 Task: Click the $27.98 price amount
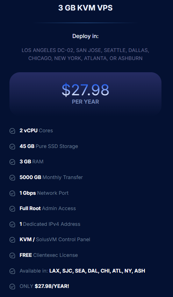click(x=85, y=90)
